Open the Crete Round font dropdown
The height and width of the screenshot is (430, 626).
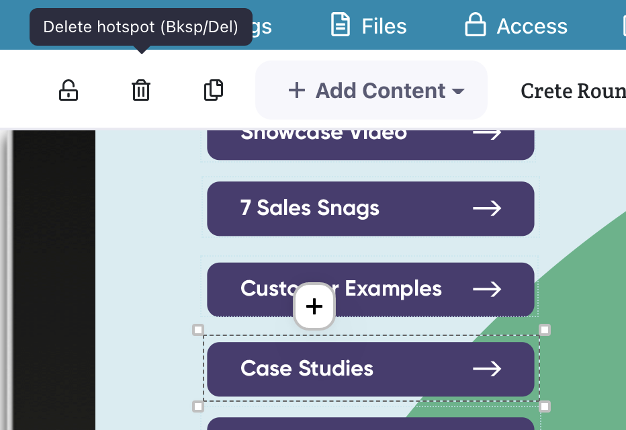[572, 91]
